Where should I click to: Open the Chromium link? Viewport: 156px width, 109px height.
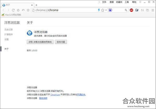pos(55,95)
